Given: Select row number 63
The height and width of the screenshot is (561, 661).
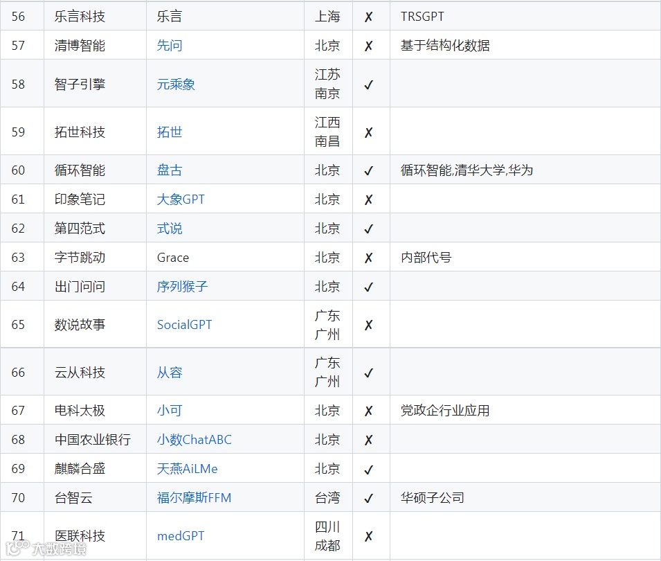Looking at the screenshot, I should (18, 258).
